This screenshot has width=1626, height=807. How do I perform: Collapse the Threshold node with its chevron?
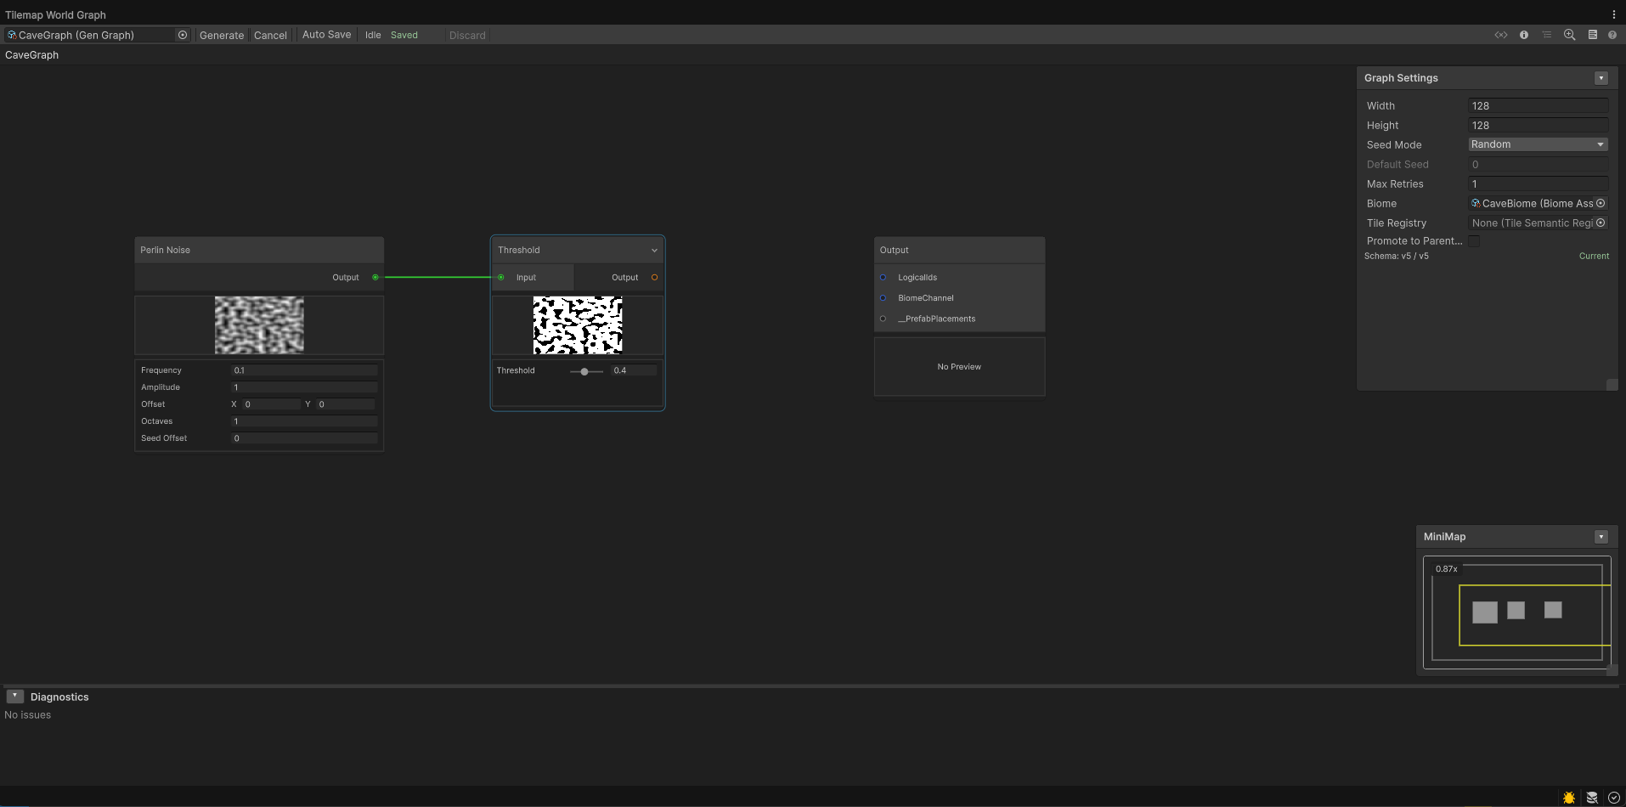[654, 251]
